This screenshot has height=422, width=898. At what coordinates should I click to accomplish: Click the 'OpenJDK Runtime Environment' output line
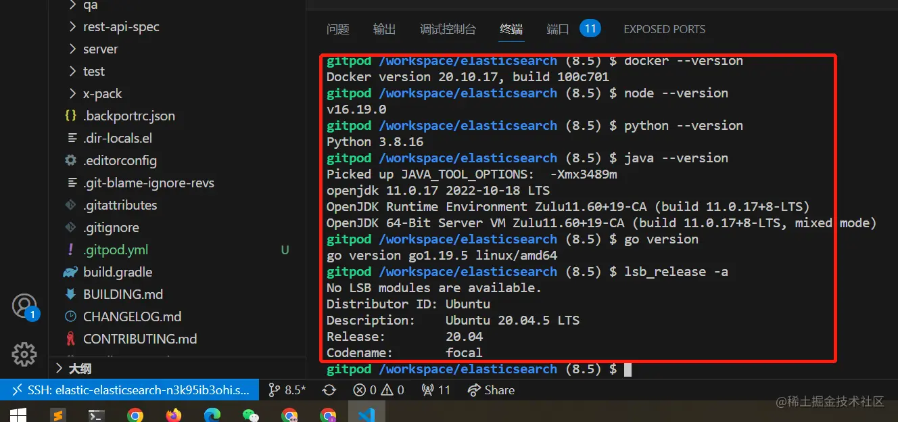point(568,207)
